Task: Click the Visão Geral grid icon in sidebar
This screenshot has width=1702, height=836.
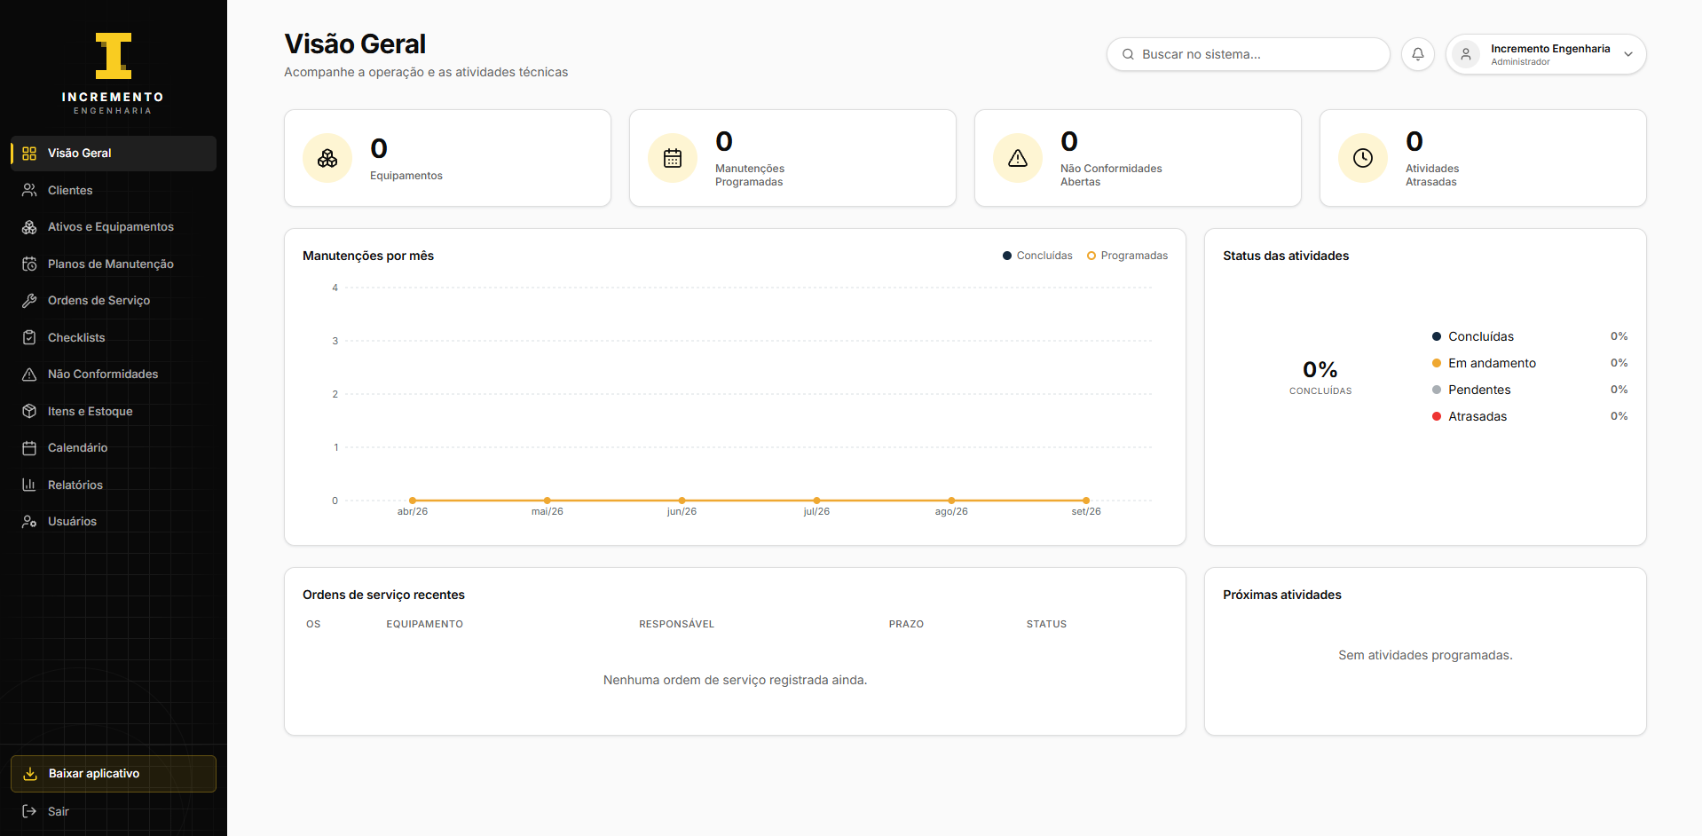Action: [x=29, y=154]
